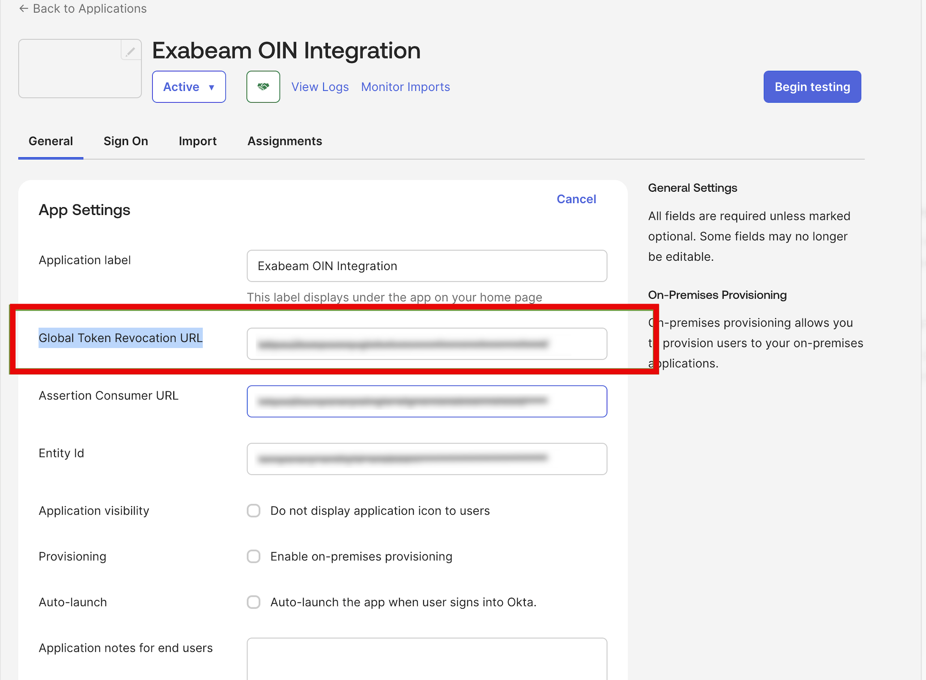The image size is (926, 680).
Task: Check Auto-launch the app when user signs into Okta
Action: click(x=253, y=602)
